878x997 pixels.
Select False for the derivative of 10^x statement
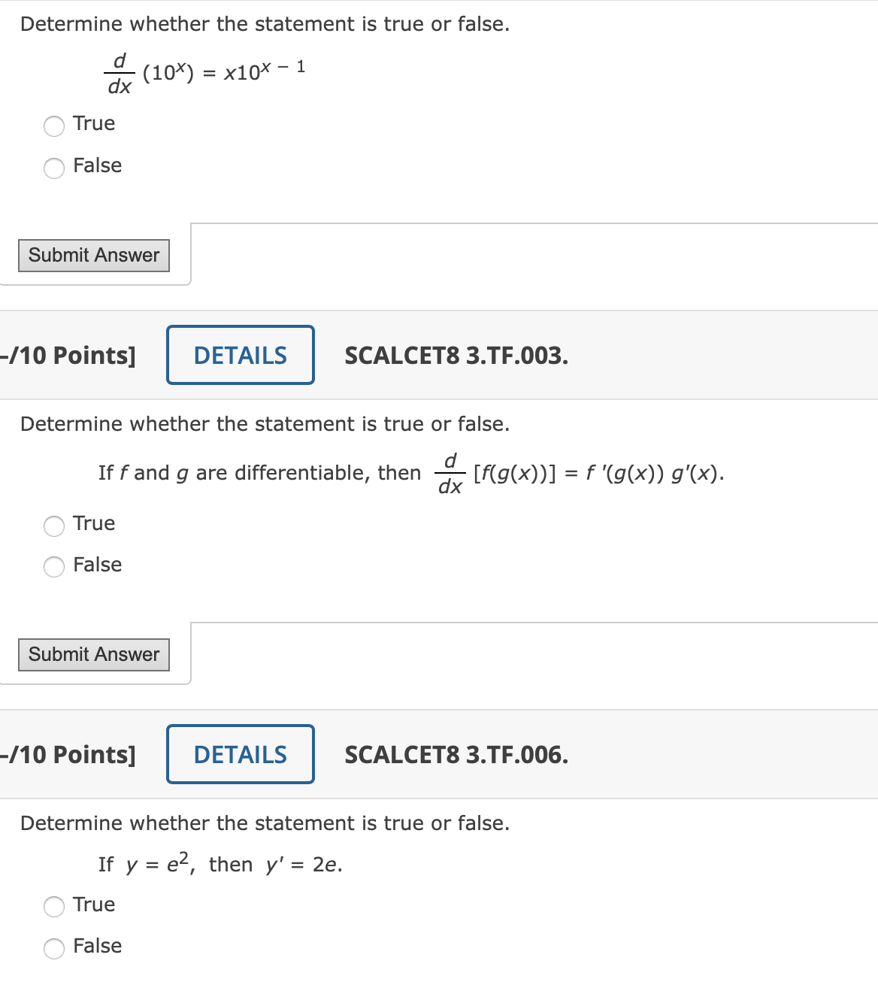point(53,168)
